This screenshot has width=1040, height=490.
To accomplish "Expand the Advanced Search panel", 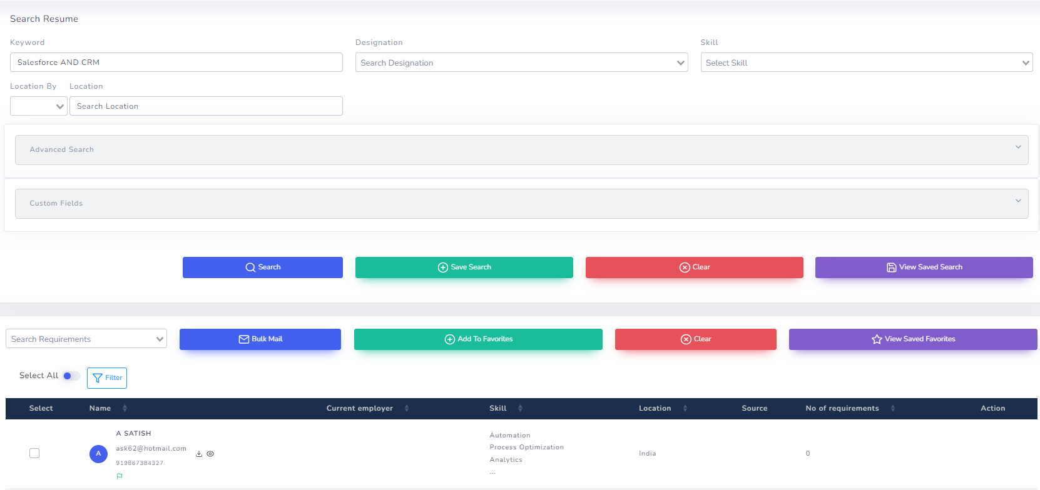I will coord(522,150).
